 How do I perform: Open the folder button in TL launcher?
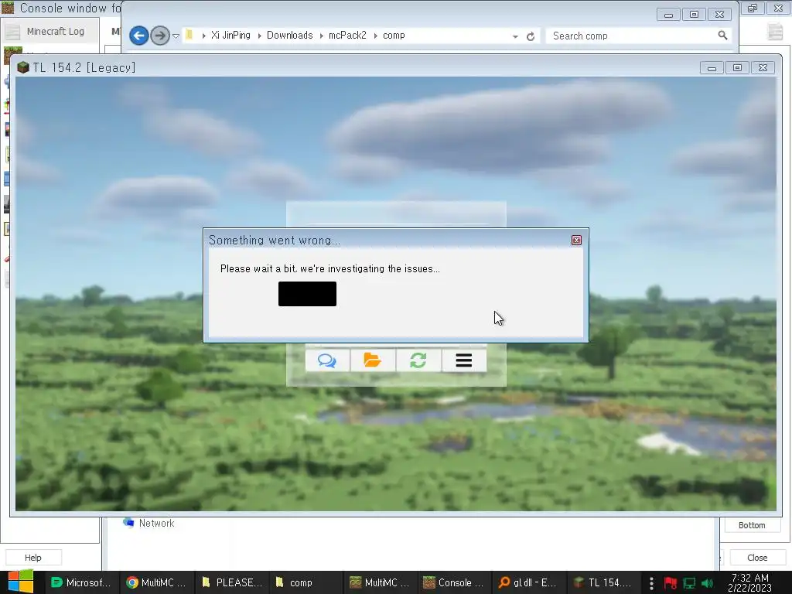[372, 360]
